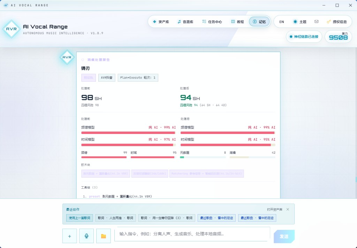Click the 算力 9508 credit counter
Image resolution: width=357 pixels, height=248 pixels.
click(x=338, y=36)
